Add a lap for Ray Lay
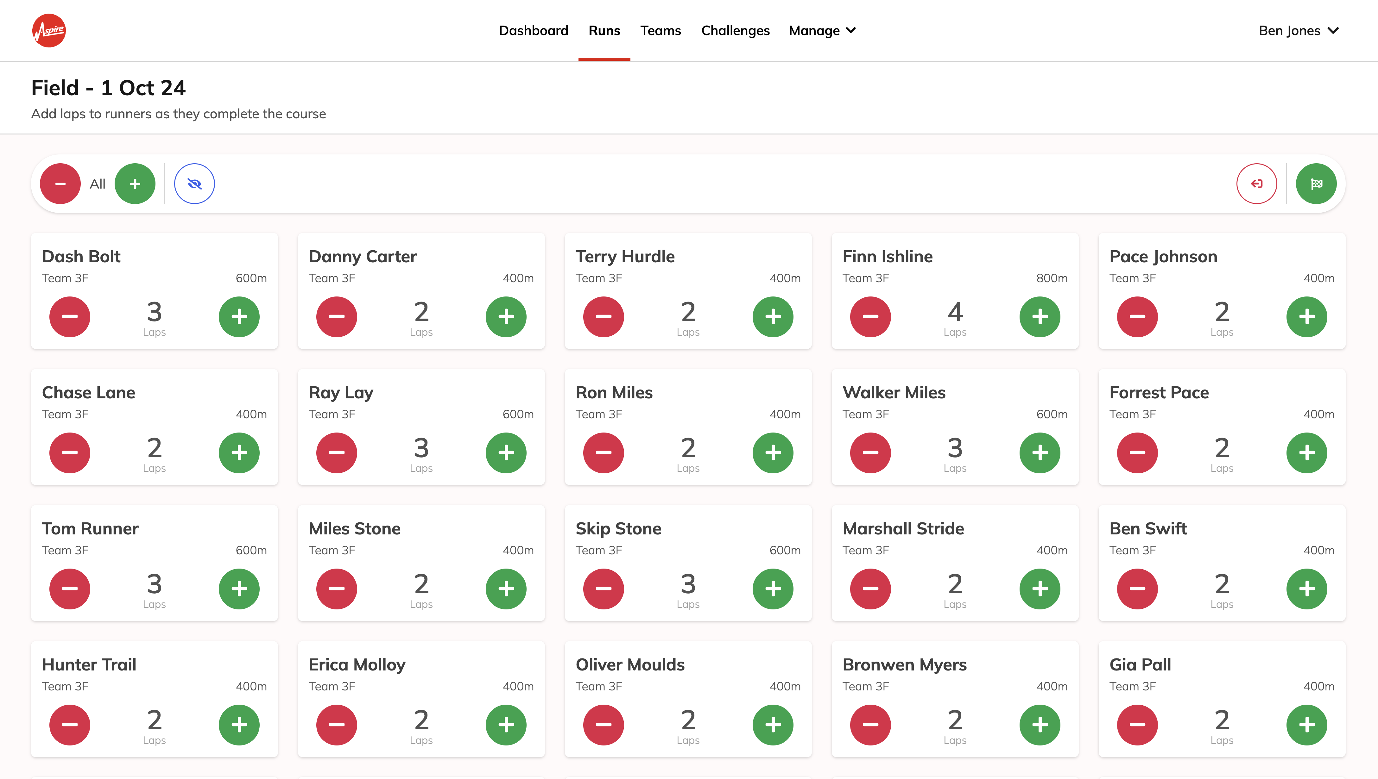Screen dimensions: 1378x779 506,453
